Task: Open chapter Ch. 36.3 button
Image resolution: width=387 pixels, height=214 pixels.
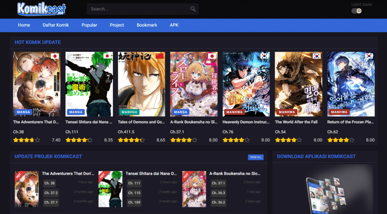Action: coord(218,193)
